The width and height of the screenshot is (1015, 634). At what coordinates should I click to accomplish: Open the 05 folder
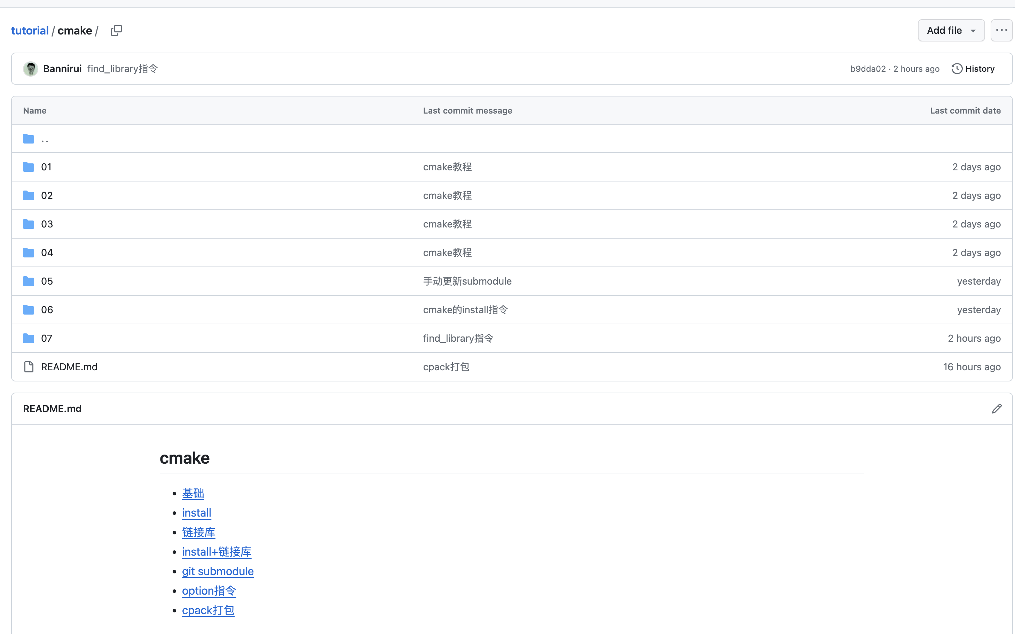(x=47, y=281)
